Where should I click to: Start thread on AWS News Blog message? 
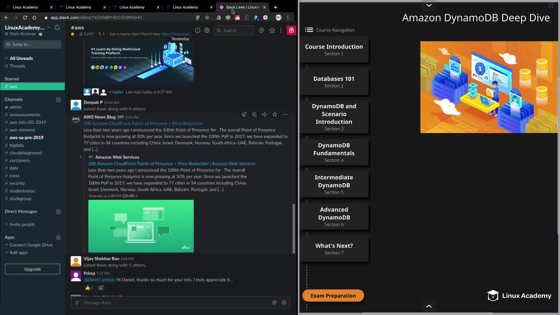254,115
